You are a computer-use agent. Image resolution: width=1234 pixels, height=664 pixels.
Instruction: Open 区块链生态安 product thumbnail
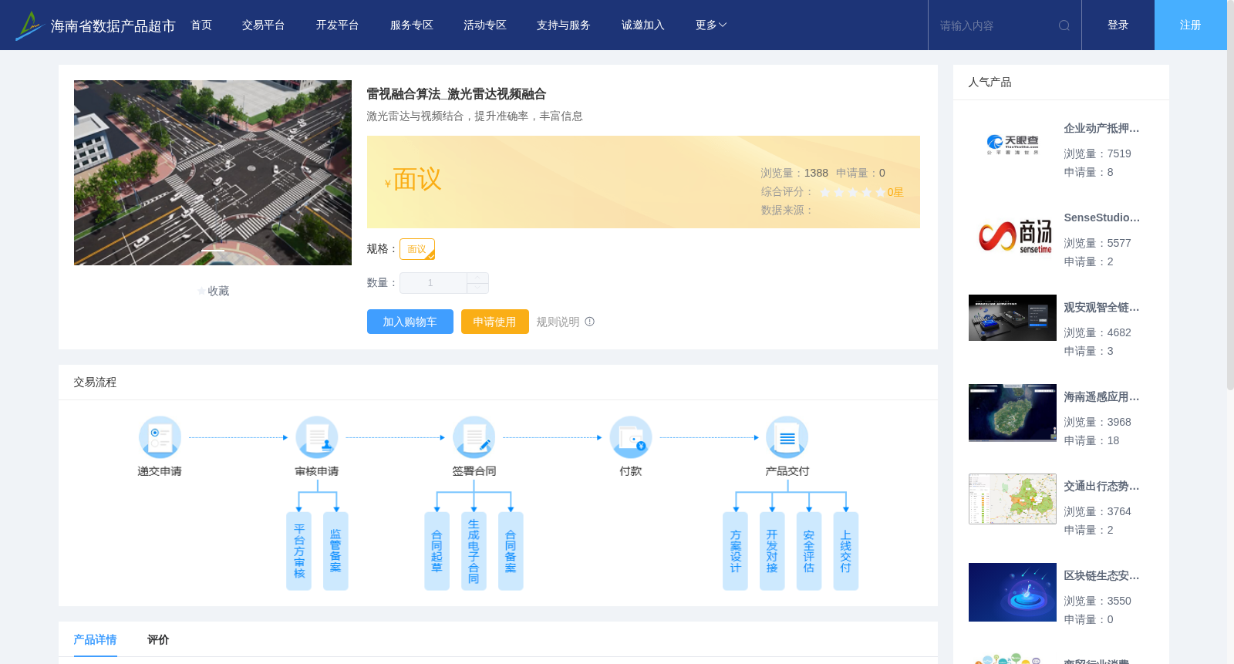[1013, 592]
